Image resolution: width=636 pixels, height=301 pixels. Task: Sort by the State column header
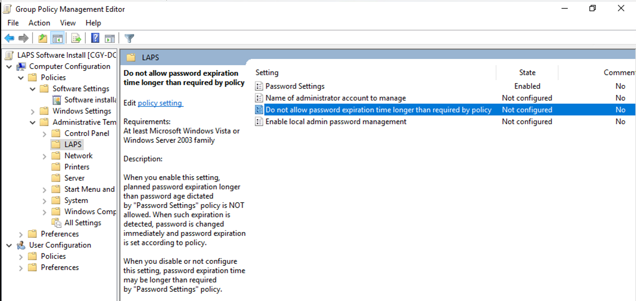(x=527, y=73)
